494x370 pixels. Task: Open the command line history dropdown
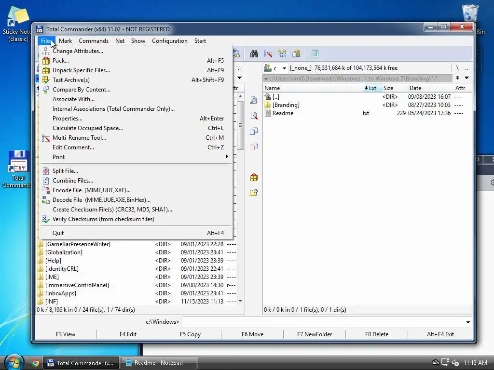(x=468, y=322)
